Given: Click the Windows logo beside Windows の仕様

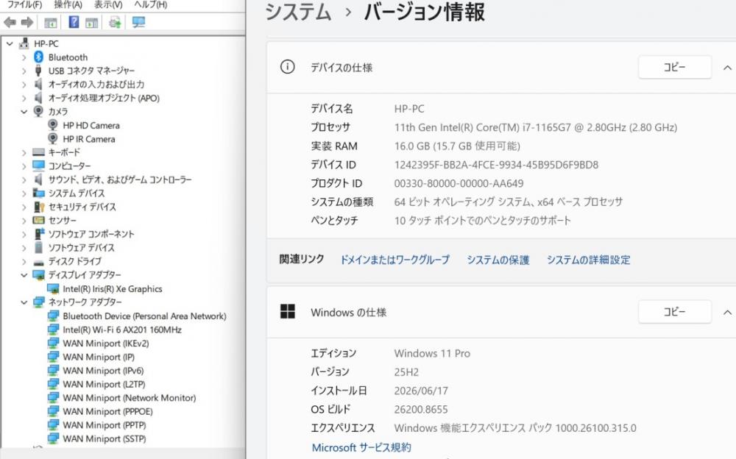Looking at the screenshot, I should tap(287, 311).
